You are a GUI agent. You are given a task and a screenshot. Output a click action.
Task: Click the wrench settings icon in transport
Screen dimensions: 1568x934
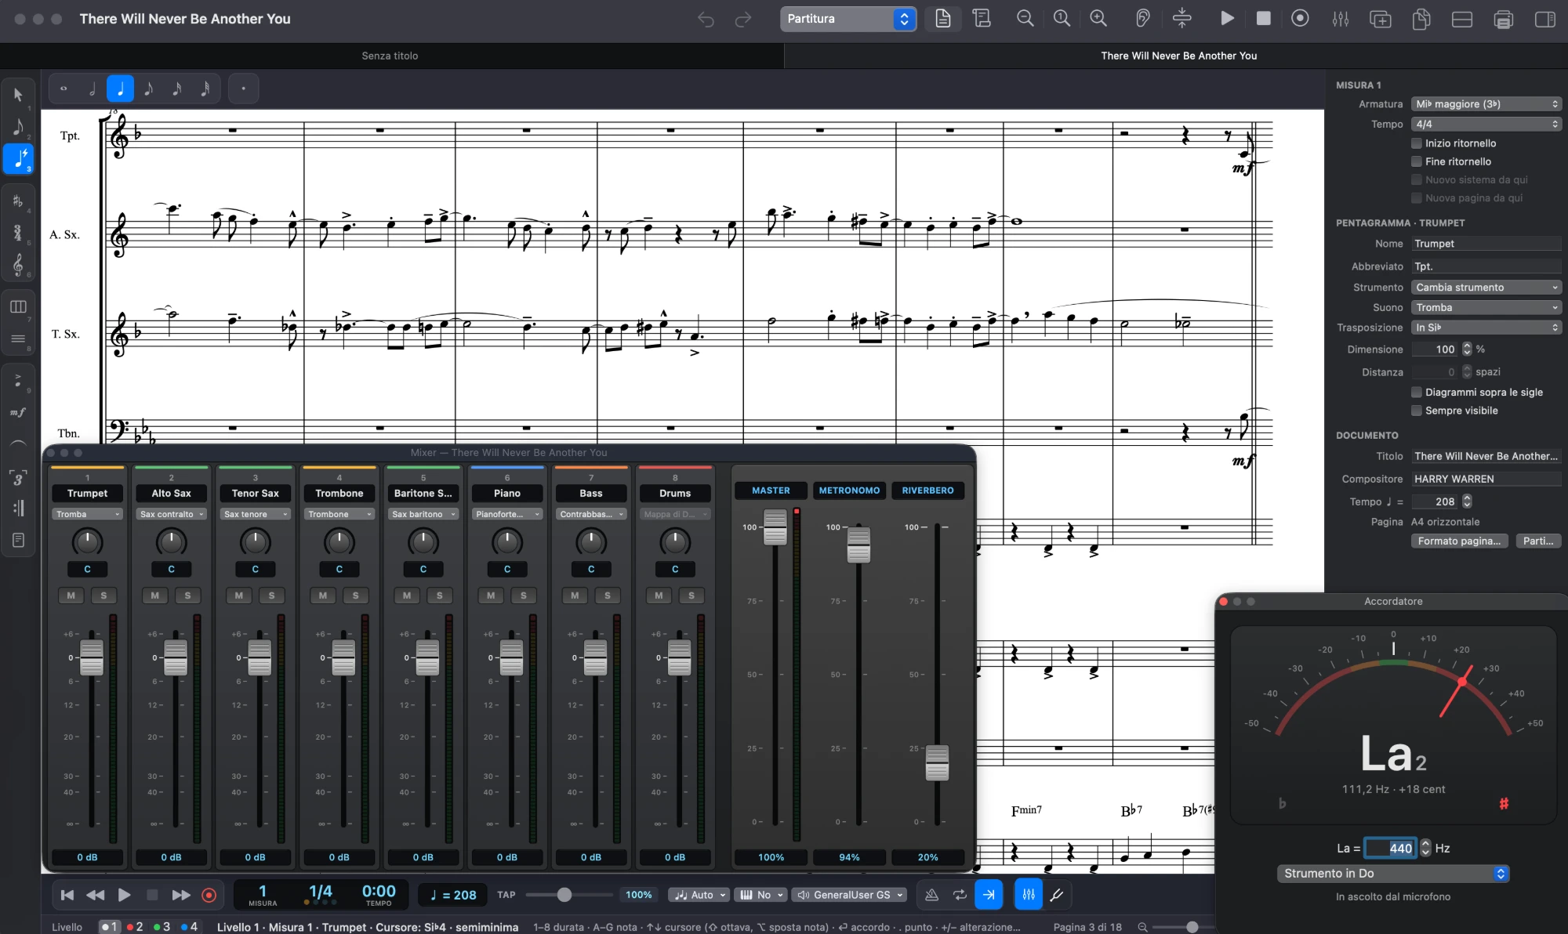tap(1057, 895)
